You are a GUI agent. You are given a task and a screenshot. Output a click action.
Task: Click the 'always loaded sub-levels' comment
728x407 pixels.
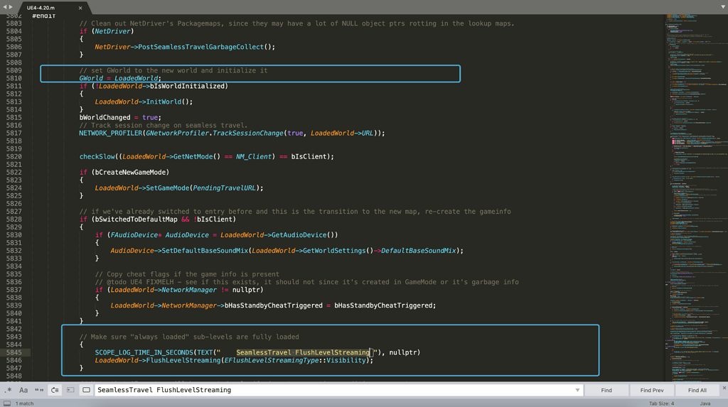pyautogui.click(x=189, y=337)
